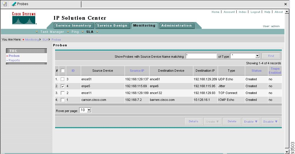Screen dimensions: 295x154
Task: Click Monitoring in the breadcrumb
Action: (x=32, y=40)
